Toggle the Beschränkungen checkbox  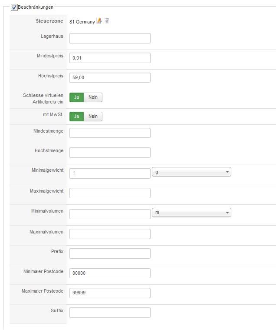click(x=14, y=7)
